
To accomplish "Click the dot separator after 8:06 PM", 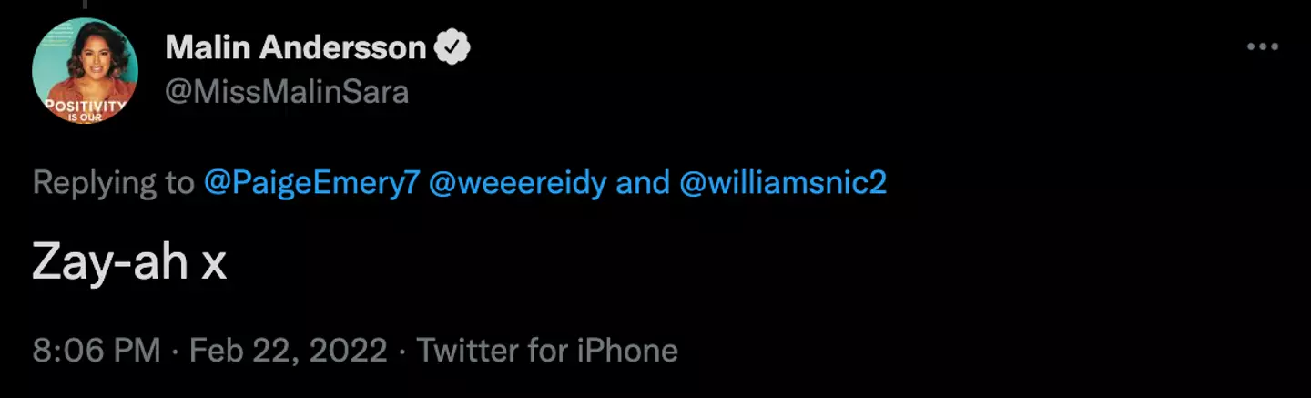I will pos(176,351).
